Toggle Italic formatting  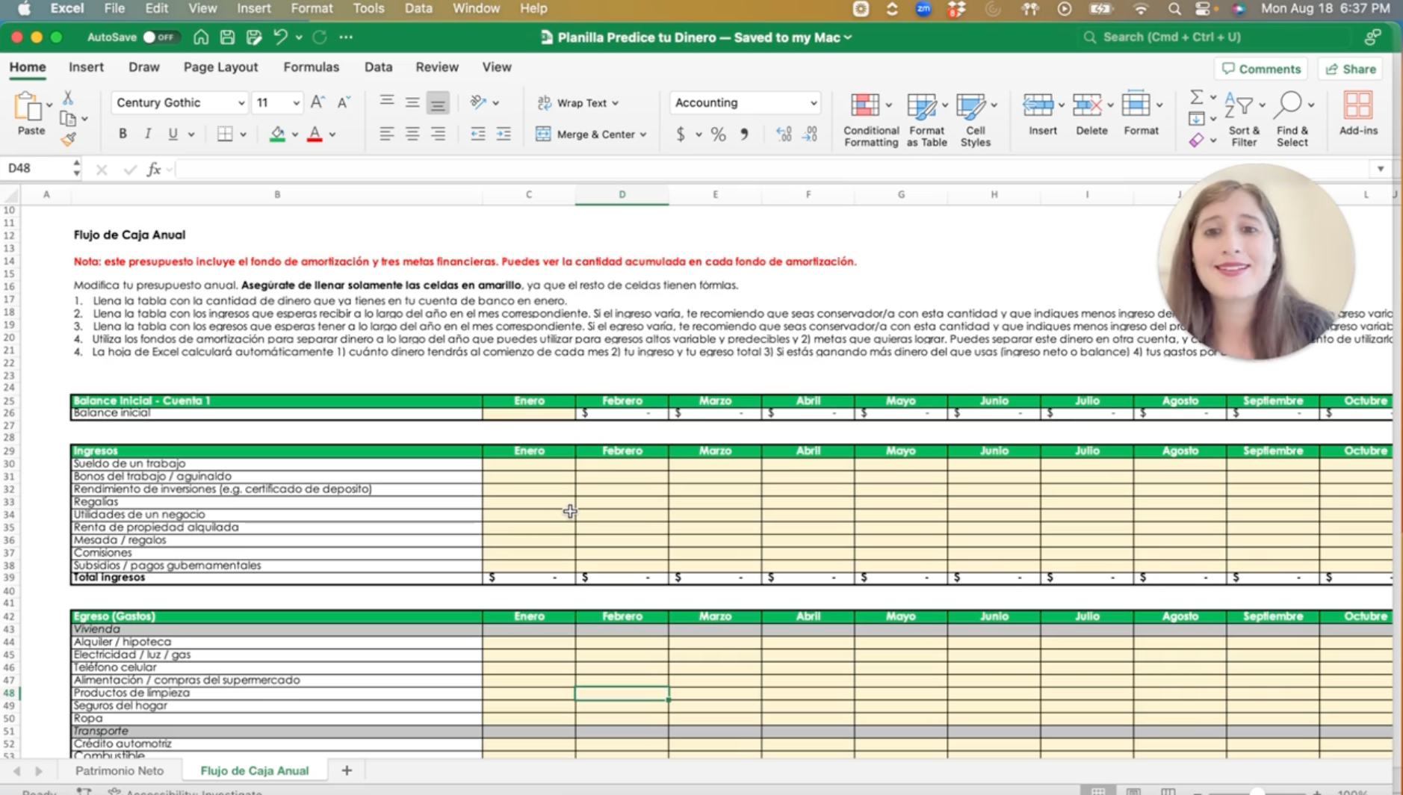[148, 134]
